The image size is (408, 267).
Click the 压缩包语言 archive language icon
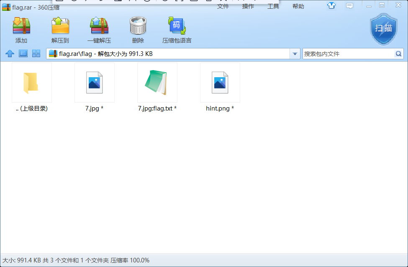pyautogui.click(x=177, y=25)
